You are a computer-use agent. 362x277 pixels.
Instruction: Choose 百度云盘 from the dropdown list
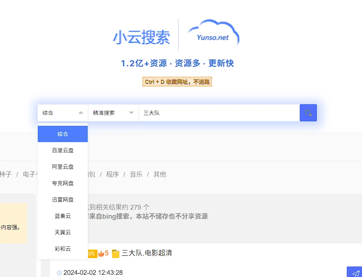[63, 151]
